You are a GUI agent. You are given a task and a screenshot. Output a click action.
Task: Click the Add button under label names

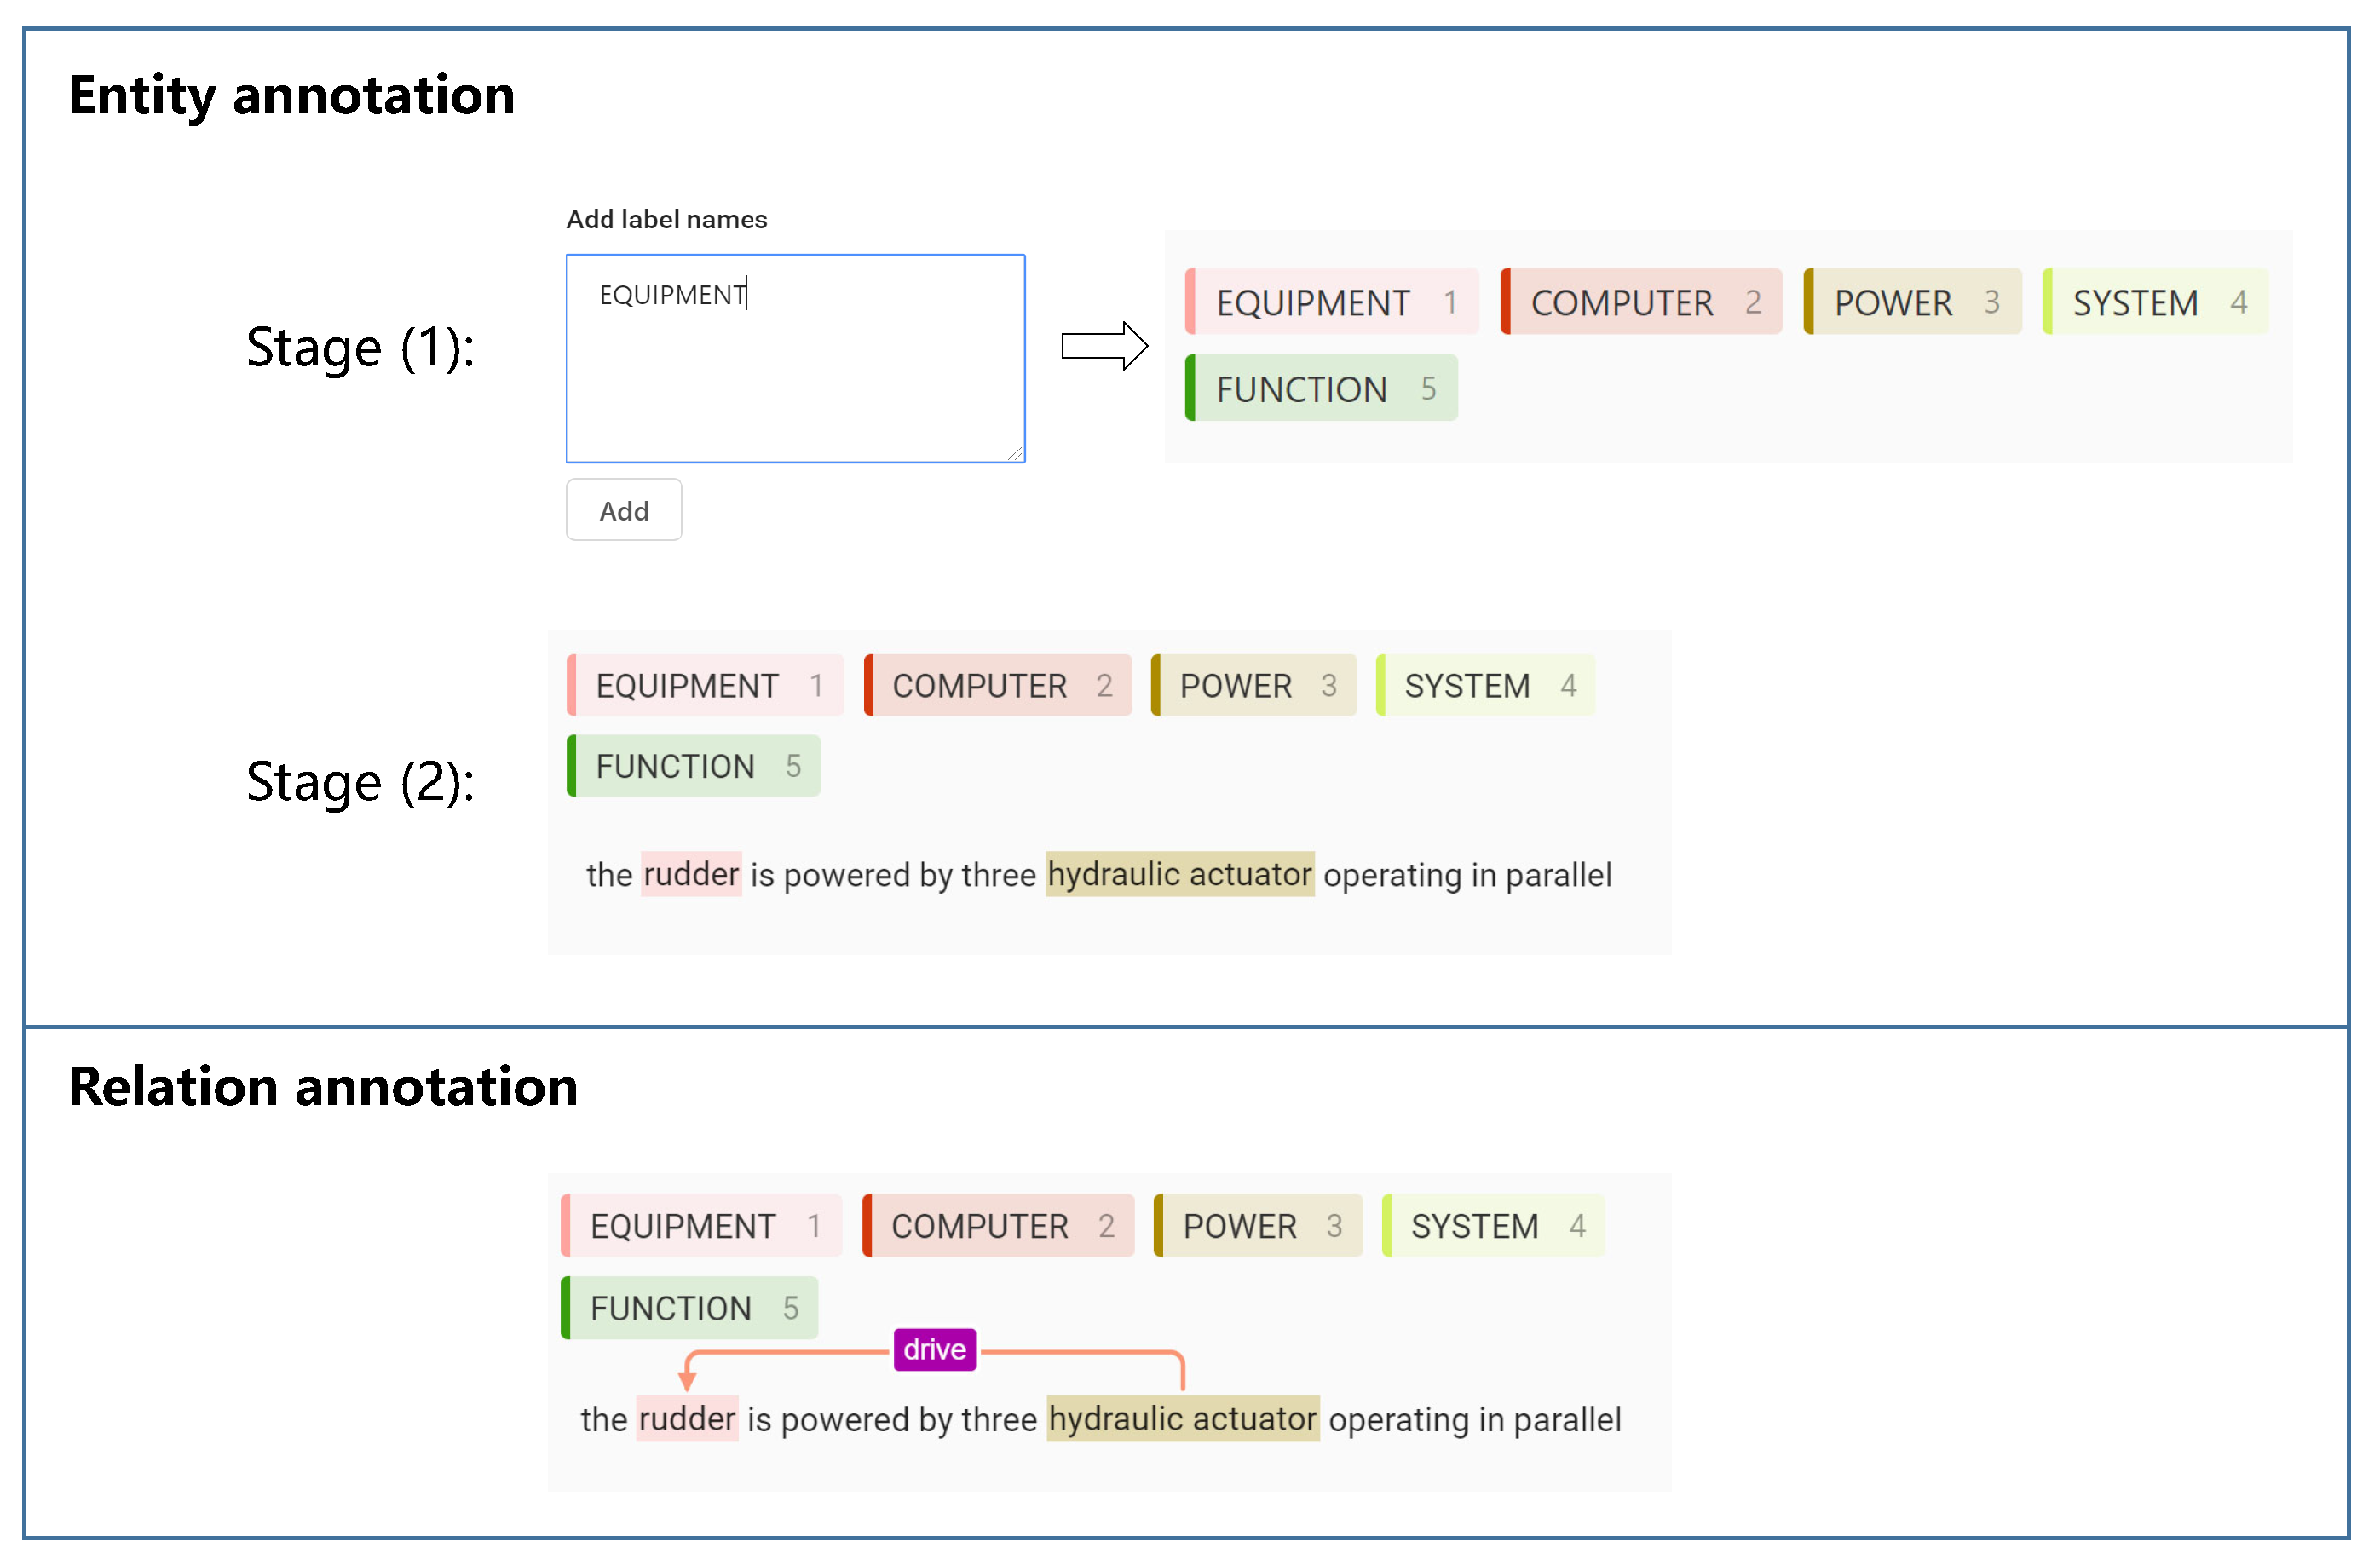[623, 510]
